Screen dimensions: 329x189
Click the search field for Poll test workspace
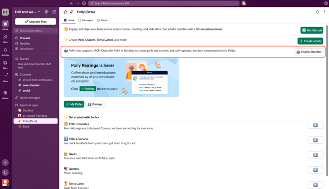(164, 3)
